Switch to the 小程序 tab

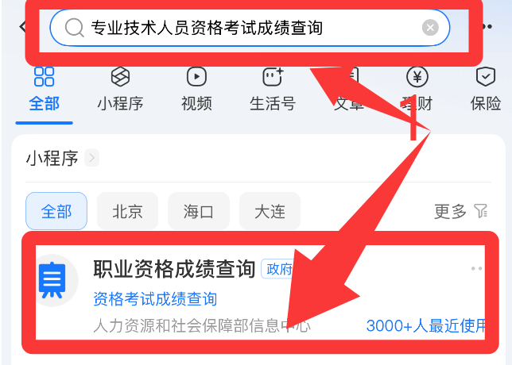pyautogui.click(x=121, y=89)
